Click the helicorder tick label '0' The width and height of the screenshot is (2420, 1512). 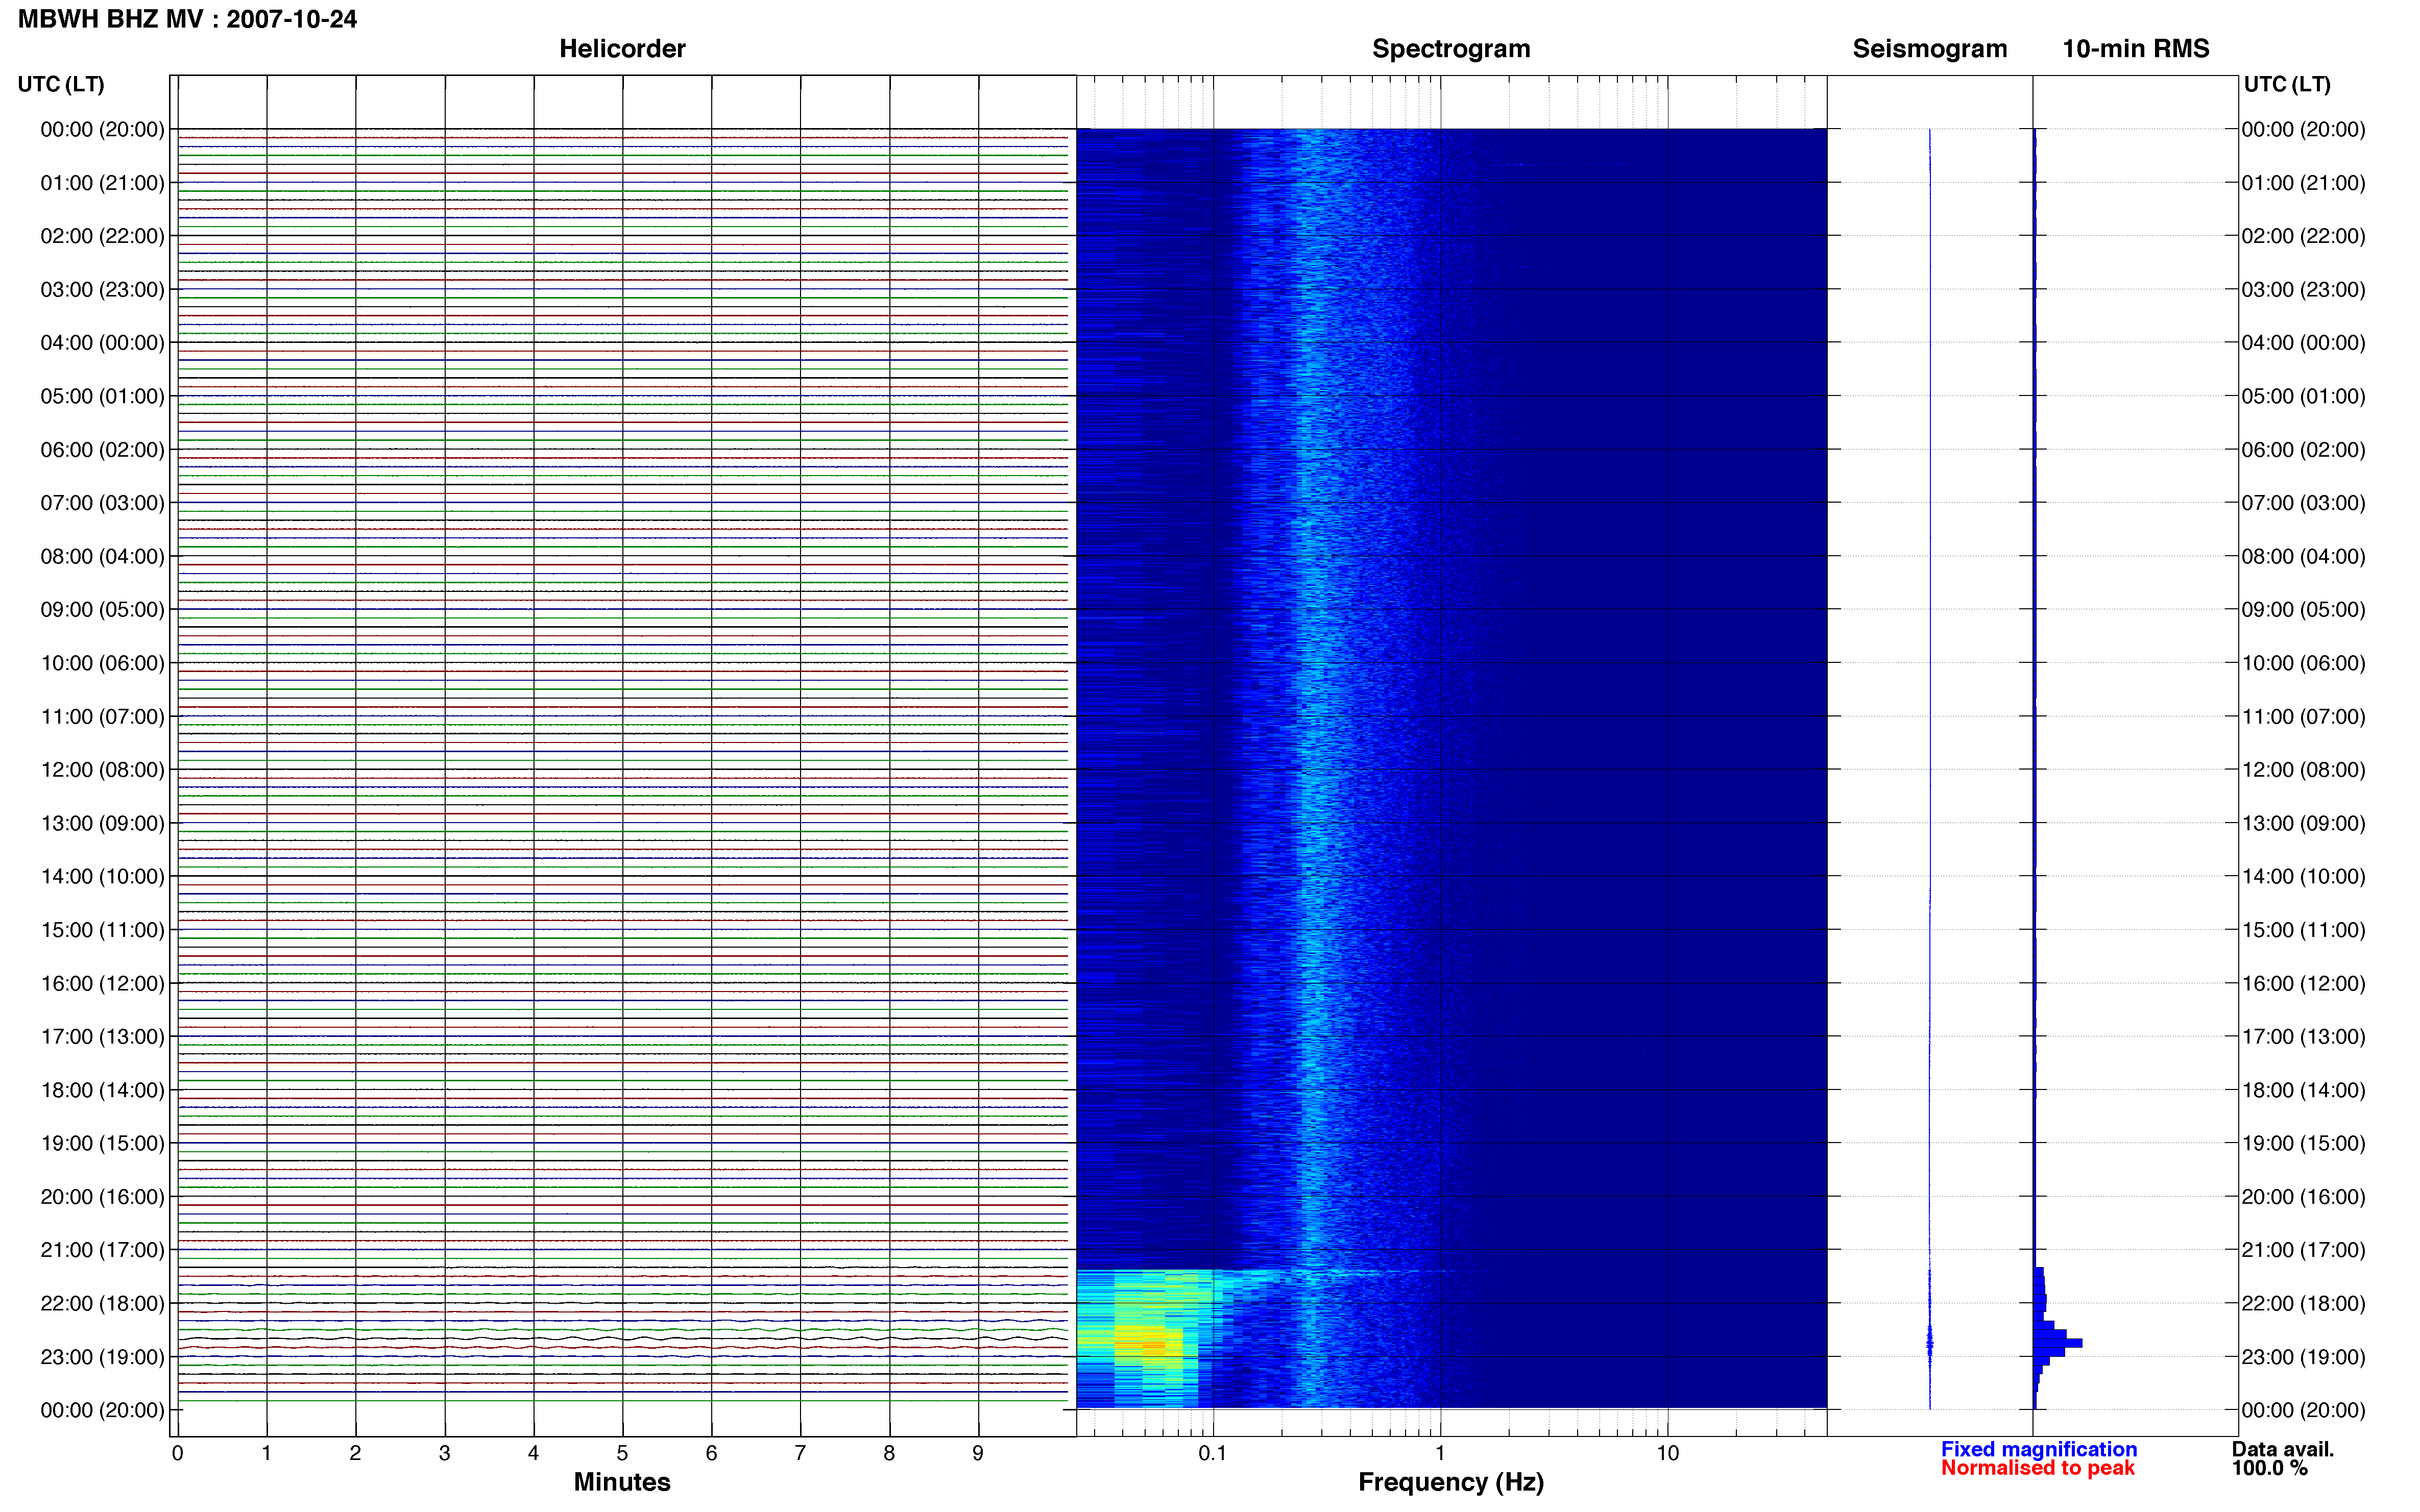point(177,1453)
